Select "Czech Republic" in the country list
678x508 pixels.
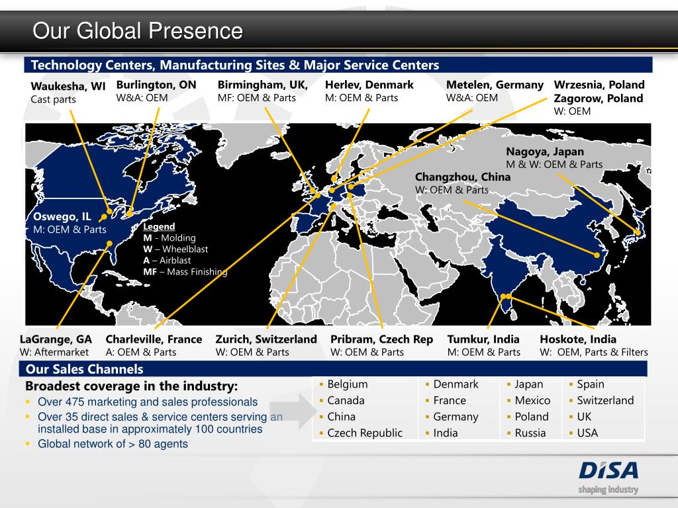point(365,433)
